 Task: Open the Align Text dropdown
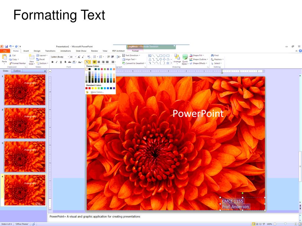(129, 59)
